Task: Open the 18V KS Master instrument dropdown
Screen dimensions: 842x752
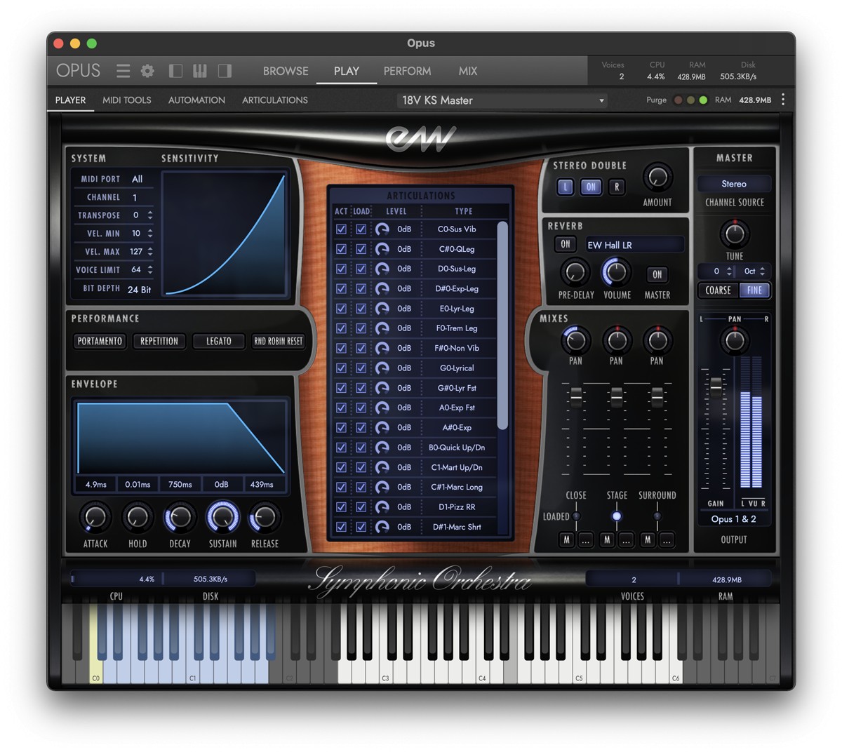Action: tap(501, 100)
